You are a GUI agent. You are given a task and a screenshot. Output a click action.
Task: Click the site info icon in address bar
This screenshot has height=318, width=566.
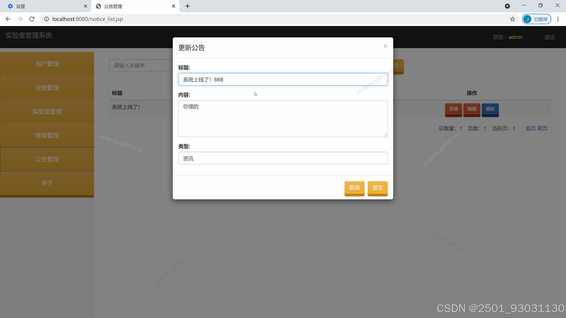pos(46,19)
